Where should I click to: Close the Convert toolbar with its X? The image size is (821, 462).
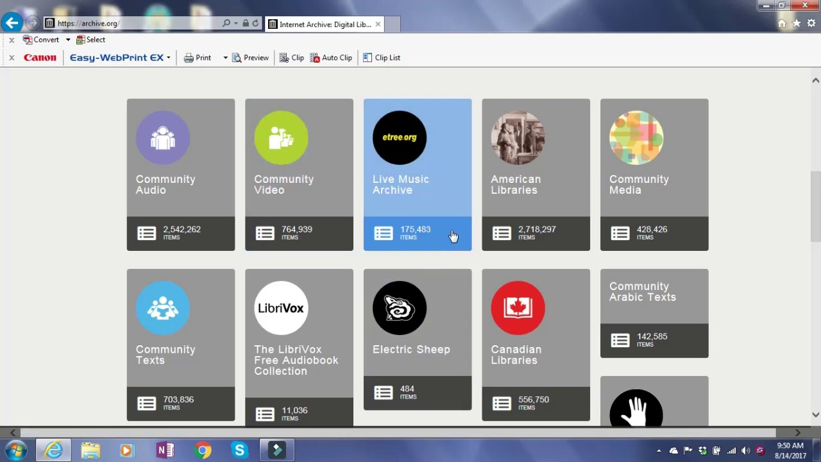coord(12,40)
